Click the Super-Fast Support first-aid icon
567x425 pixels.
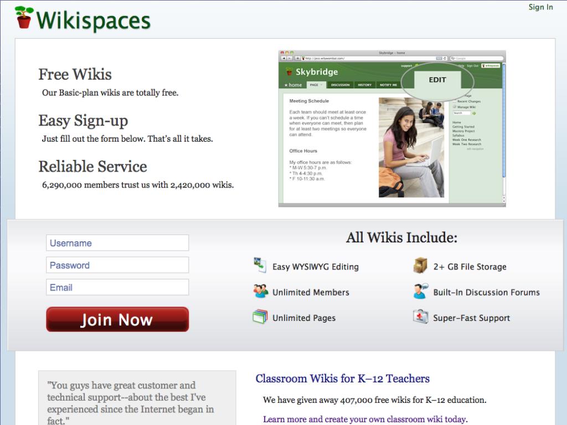tap(420, 317)
